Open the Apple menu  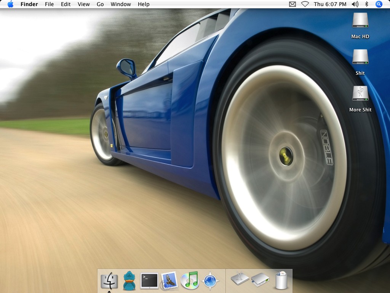[x=10, y=4]
